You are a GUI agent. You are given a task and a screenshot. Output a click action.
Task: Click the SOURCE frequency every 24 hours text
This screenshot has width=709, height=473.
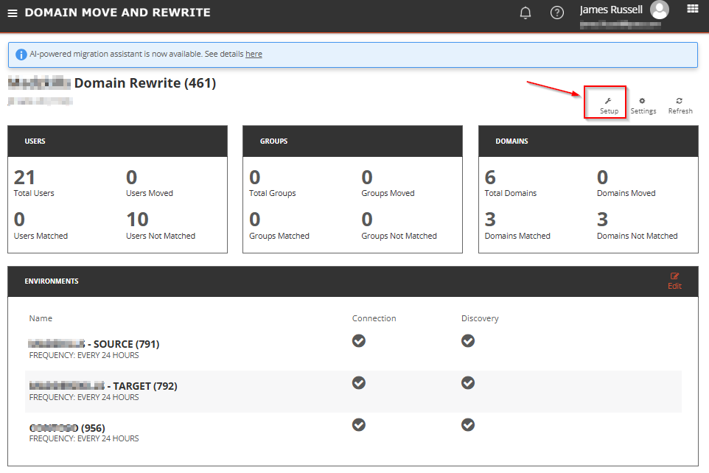84,355
